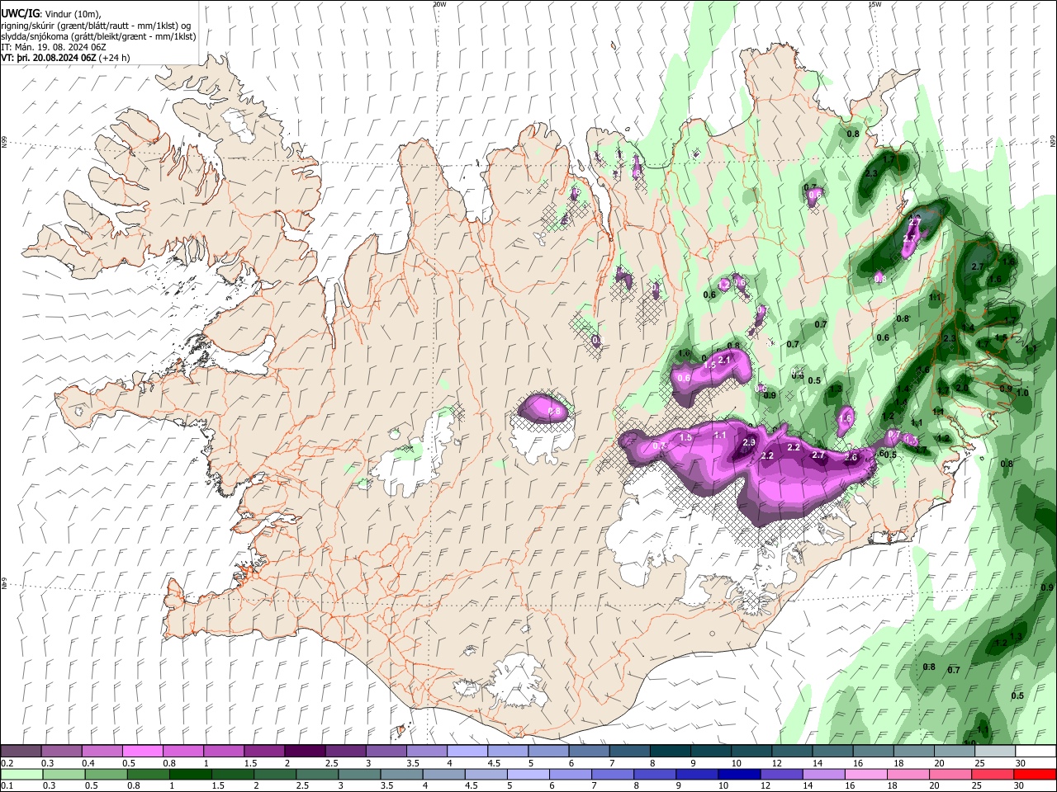Viewport: 1057px width, 792px height.
Task: Click the '15W' longitude label on the map edge
Action: click(x=874, y=4)
